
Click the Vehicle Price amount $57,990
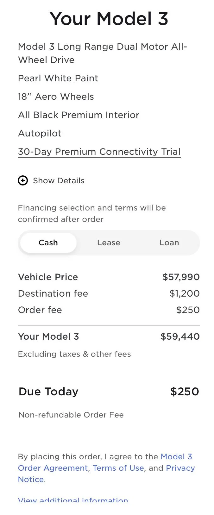click(x=181, y=277)
